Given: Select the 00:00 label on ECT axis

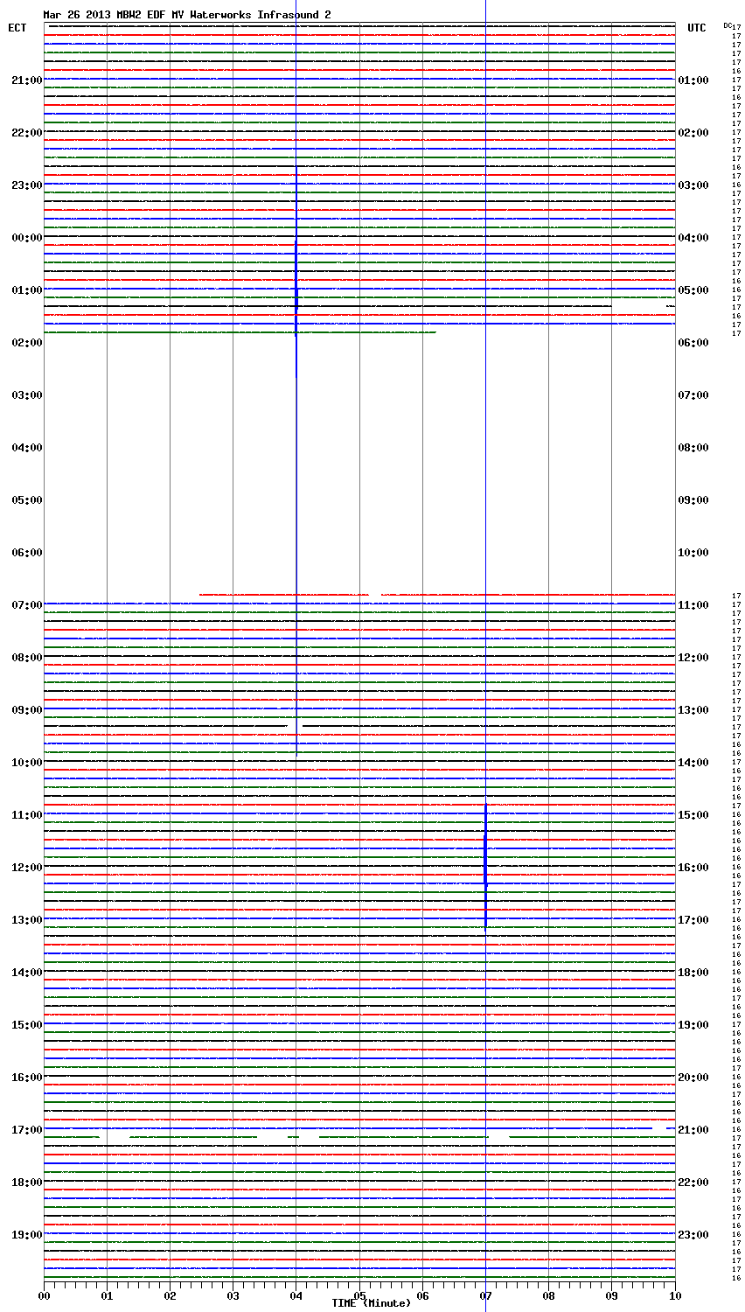Looking at the screenshot, I should point(26,238).
